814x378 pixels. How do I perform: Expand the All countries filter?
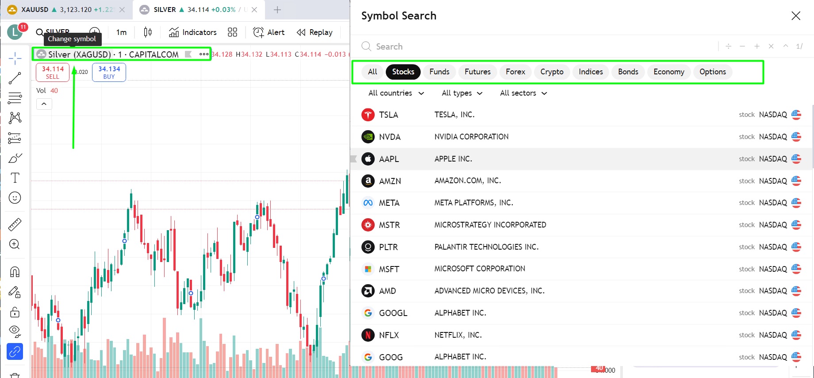tap(396, 93)
